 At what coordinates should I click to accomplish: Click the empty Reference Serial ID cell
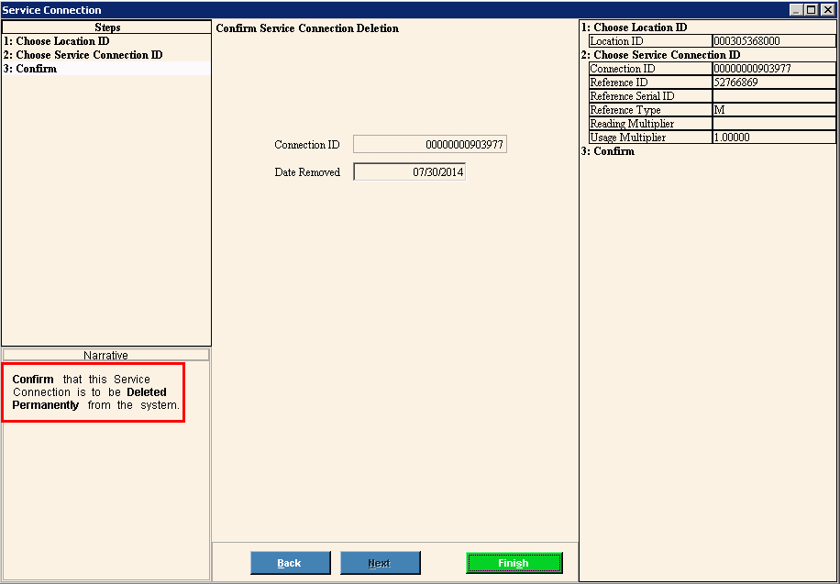pos(774,96)
